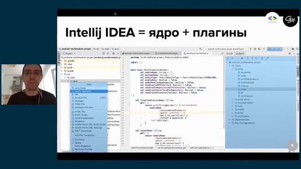Expand the verification task group
This screenshot has height=169, width=301.
click(233, 116)
